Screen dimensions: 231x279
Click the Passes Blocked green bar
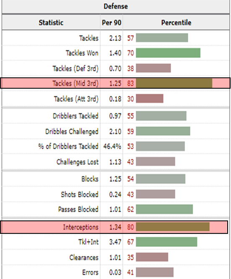tap(164, 209)
